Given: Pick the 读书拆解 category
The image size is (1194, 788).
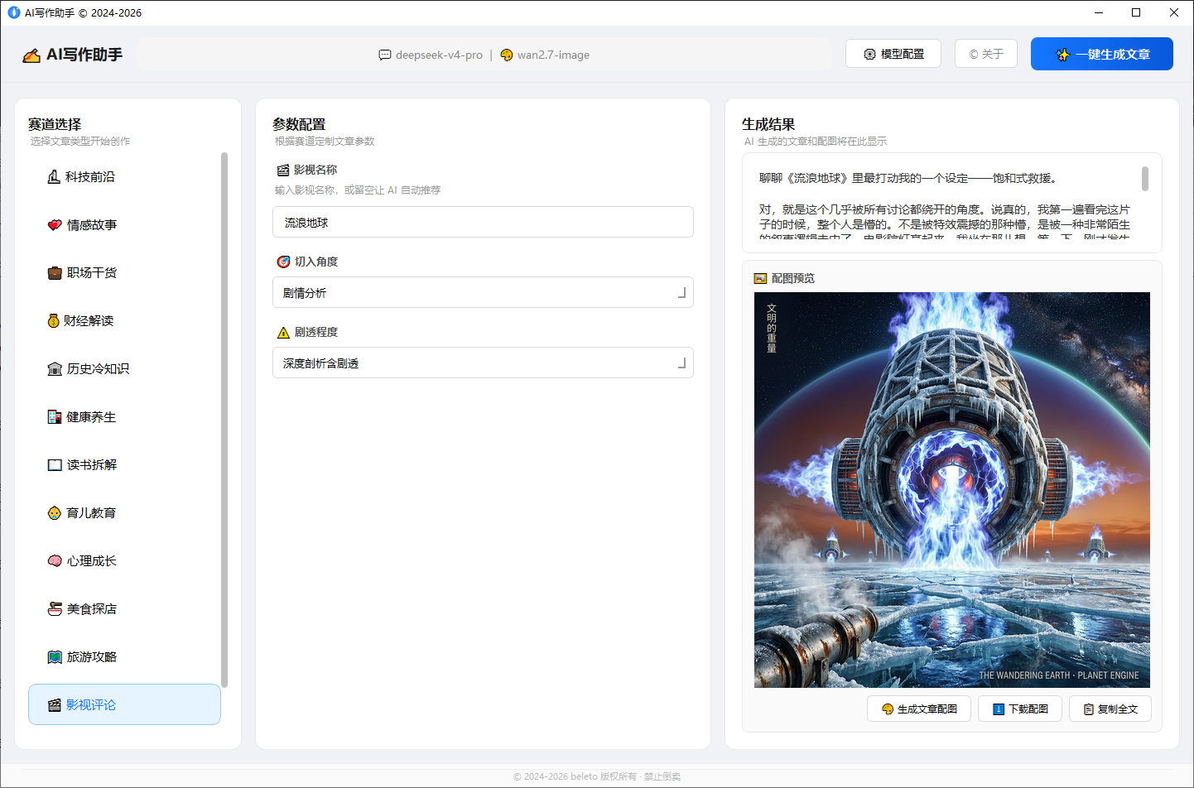Looking at the screenshot, I should (x=124, y=465).
